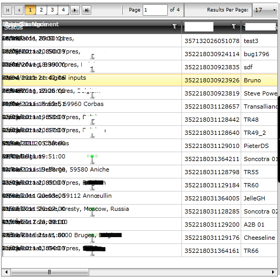Select the Bruno highlighted row
Viewport: 280px width, 277px height.
pos(140,80)
